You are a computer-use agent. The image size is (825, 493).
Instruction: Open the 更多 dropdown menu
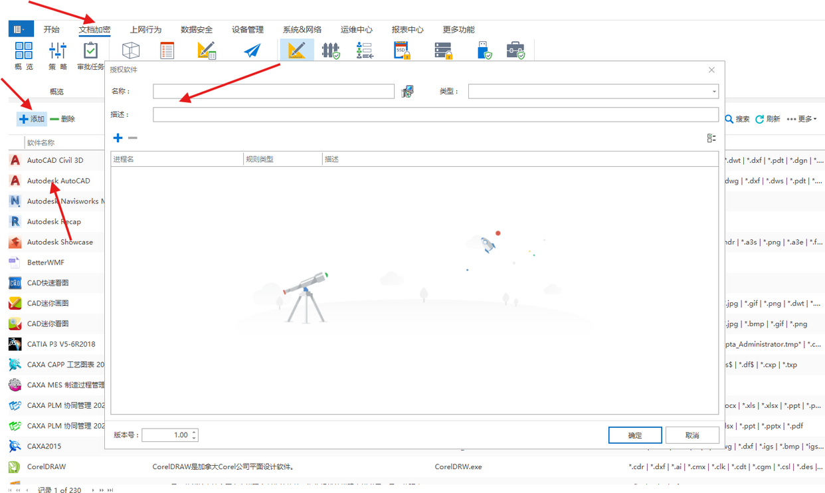click(801, 119)
